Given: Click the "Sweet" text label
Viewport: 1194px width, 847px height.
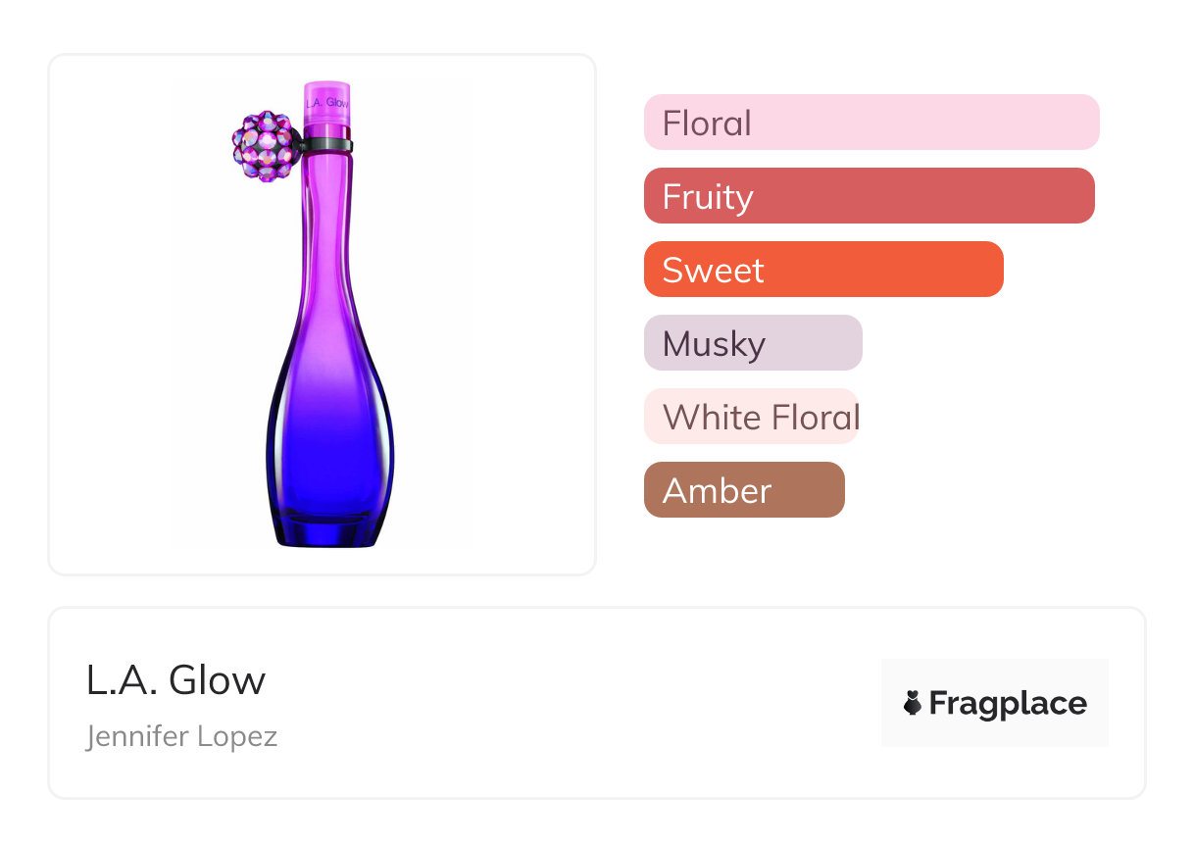Looking at the screenshot, I should pos(713,271).
